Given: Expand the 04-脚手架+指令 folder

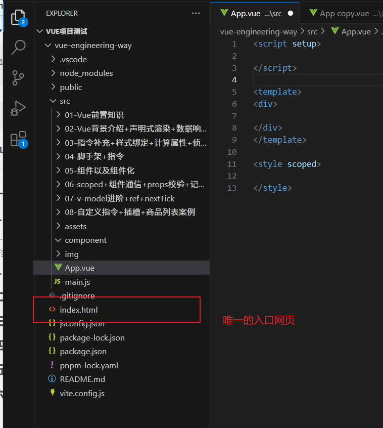Looking at the screenshot, I should [58, 156].
